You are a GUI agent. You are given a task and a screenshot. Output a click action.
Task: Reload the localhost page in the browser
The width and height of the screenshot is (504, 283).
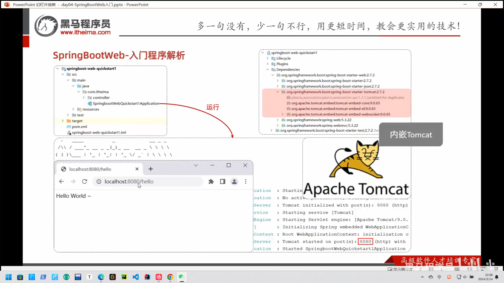[x=85, y=181]
